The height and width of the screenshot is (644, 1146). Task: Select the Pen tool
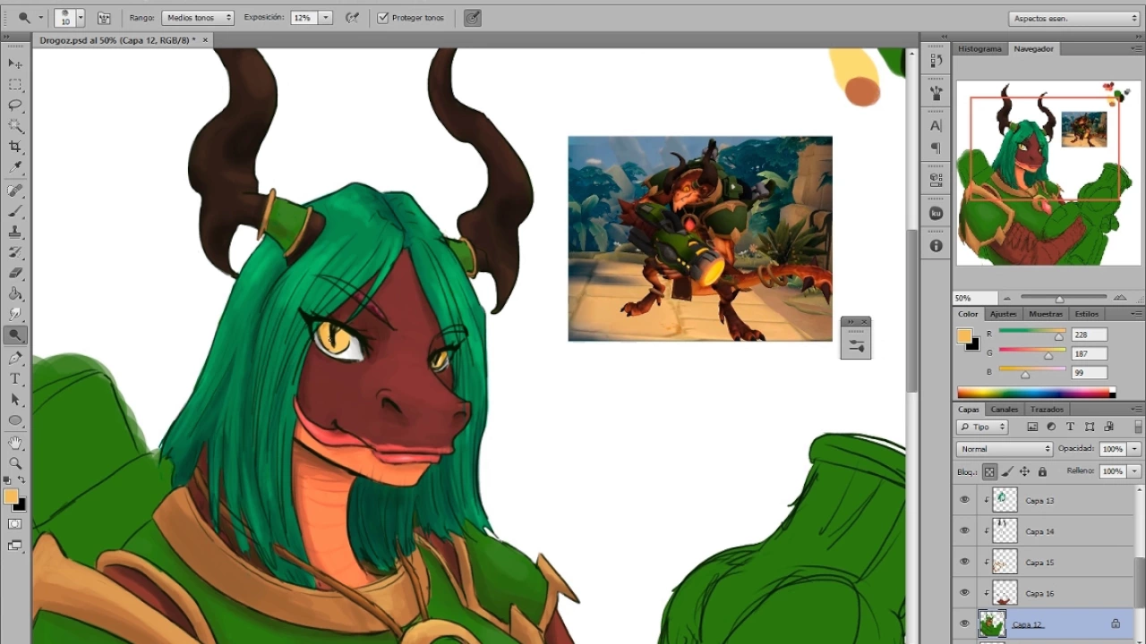tap(15, 358)
